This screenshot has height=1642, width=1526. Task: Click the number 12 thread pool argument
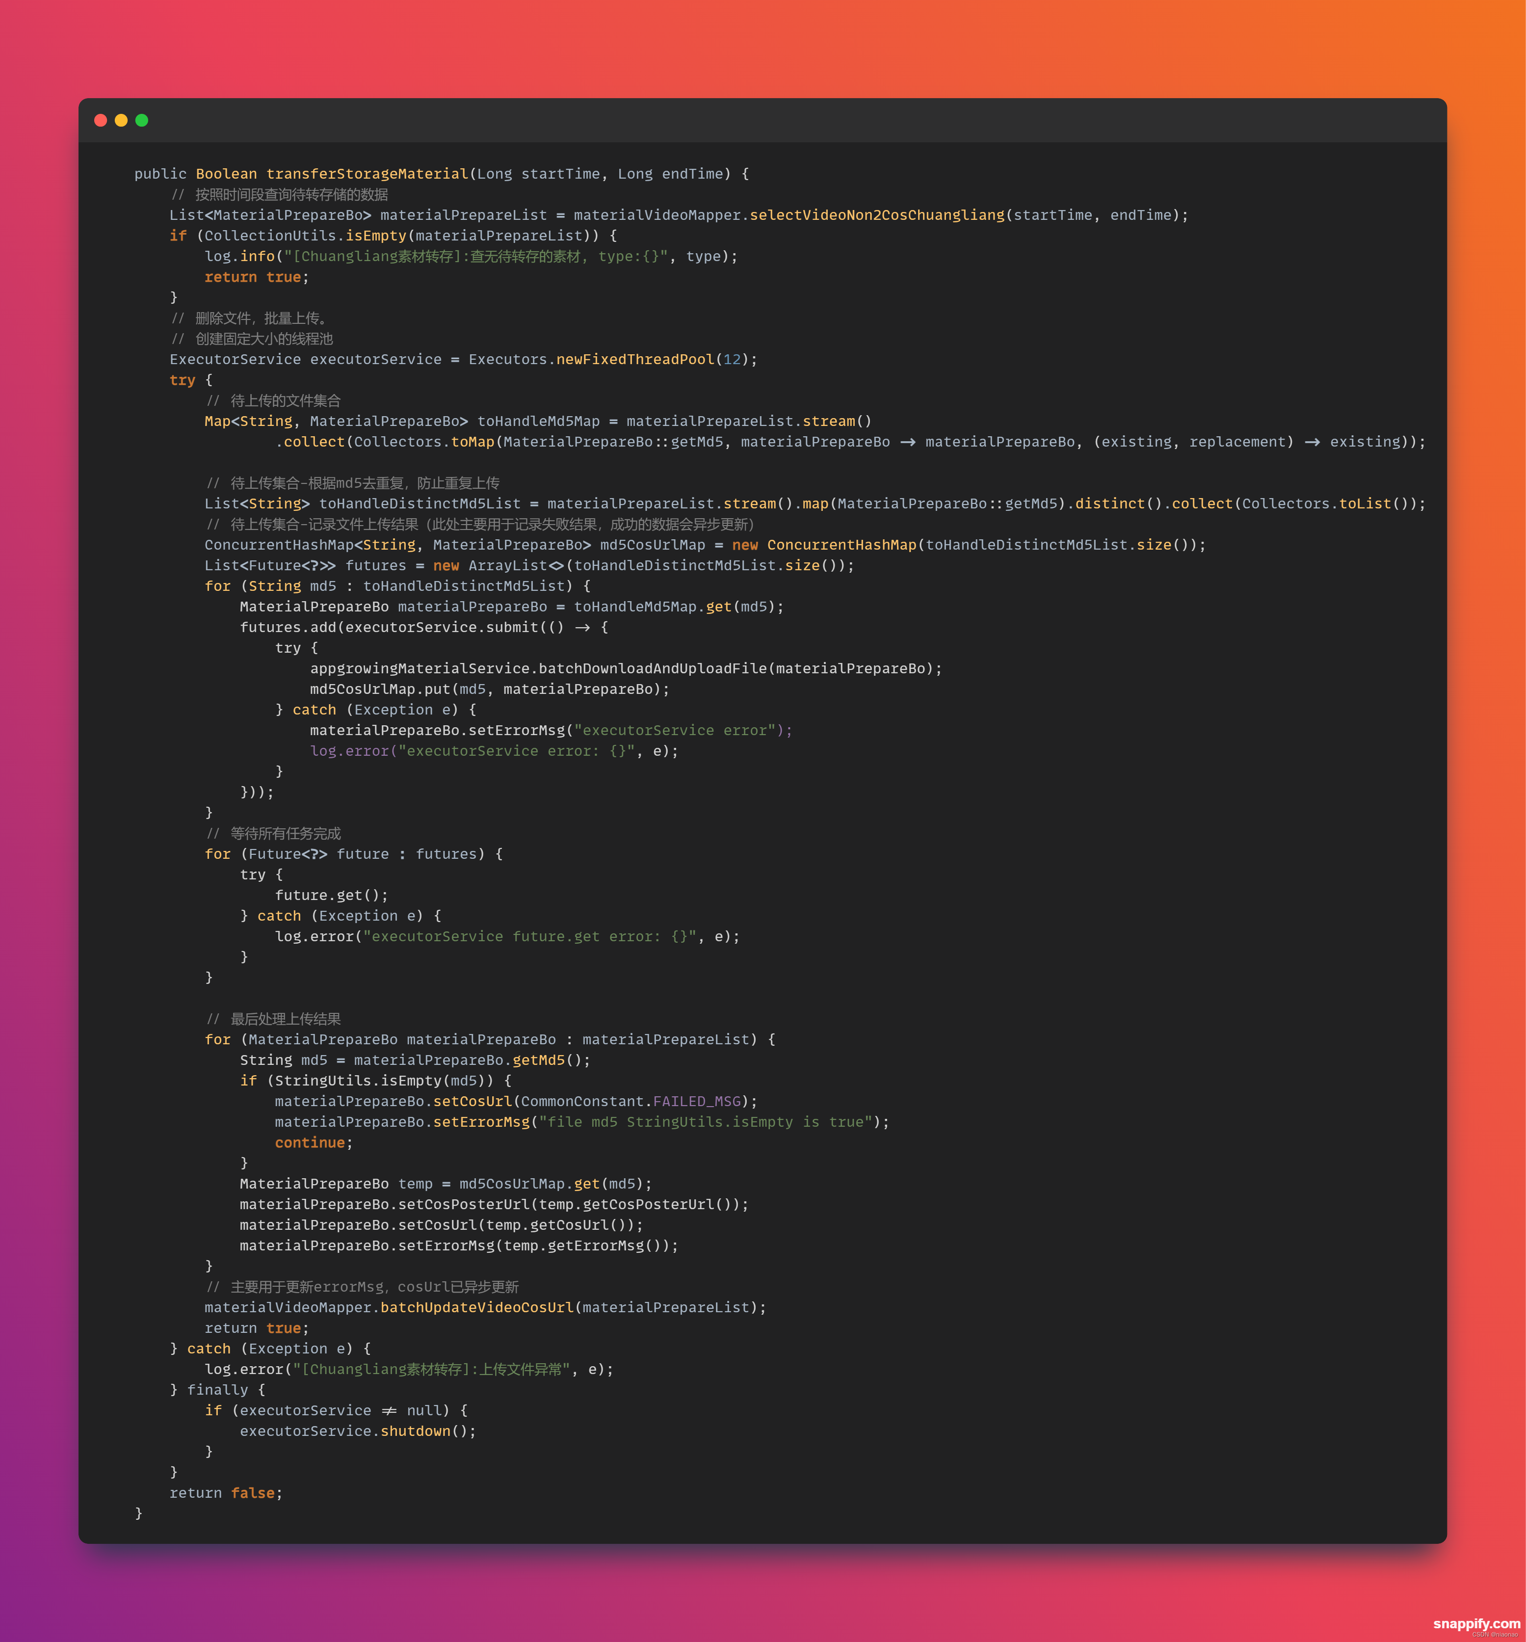click(732, 359)
